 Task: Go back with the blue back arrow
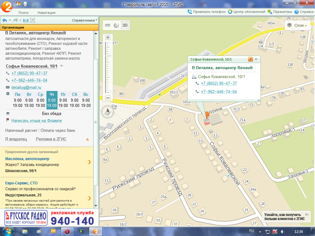[5, 20]
